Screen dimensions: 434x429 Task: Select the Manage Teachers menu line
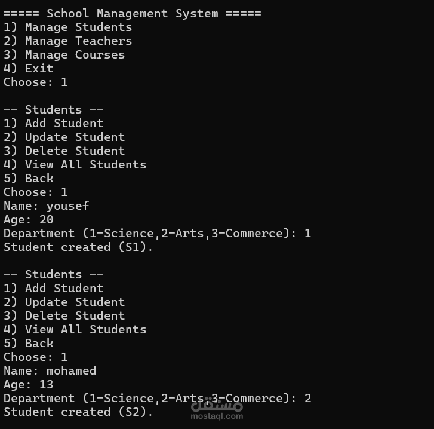click(67, 41)
